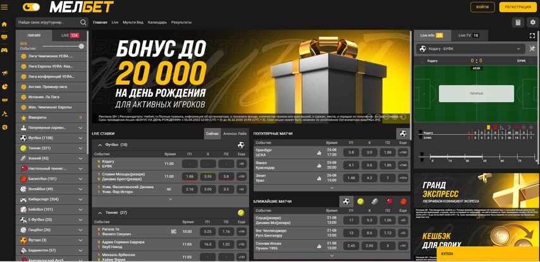Adjust the Все События time slider
The width and height of the screenshot is (540, 262).
pos(63,46)
